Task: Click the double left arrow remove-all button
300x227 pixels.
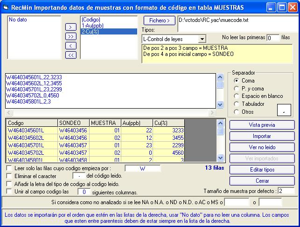Action: coord(71,55)
